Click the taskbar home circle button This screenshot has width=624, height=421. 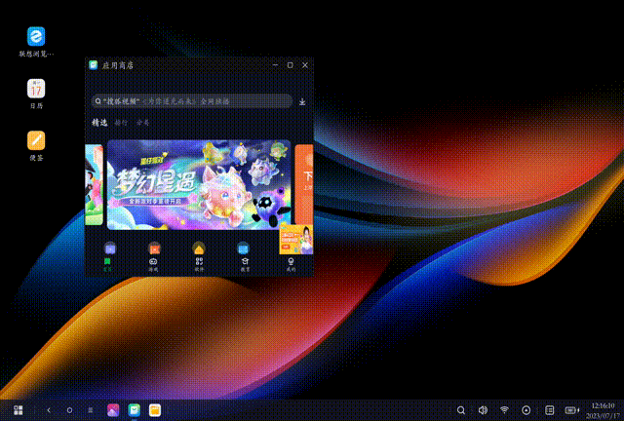69,410
